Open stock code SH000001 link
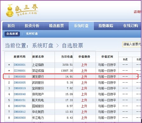 (20, 65)
